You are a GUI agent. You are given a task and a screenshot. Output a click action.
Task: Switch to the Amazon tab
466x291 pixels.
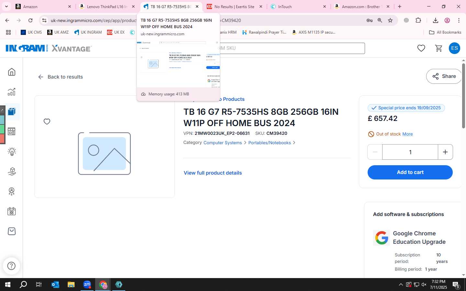coord(44,6)
